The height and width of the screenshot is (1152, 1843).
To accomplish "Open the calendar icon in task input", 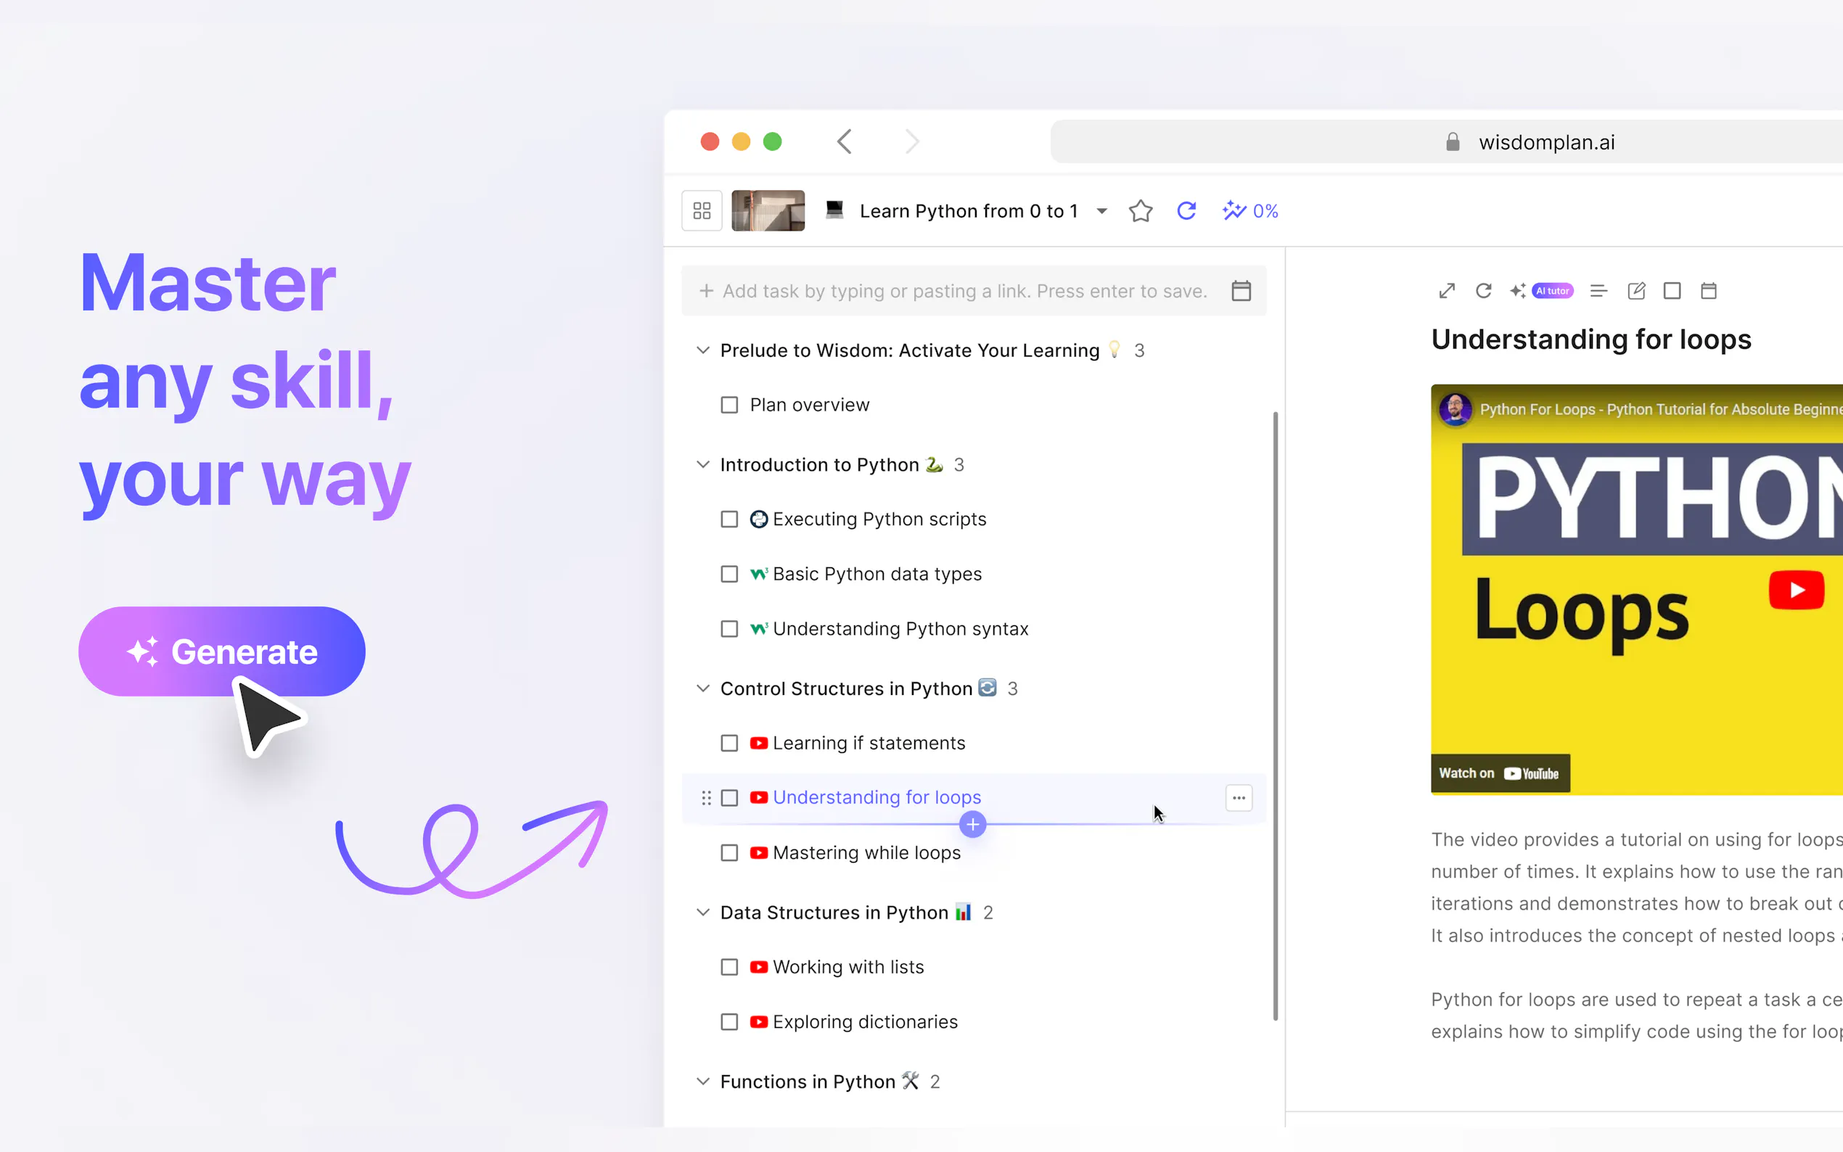I will (x=1241, y=291).
